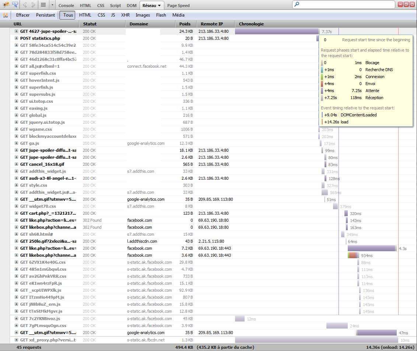Screen dimensions: 417x351
Task: Go back with the left arrow icon
Action: click(25, 5)
